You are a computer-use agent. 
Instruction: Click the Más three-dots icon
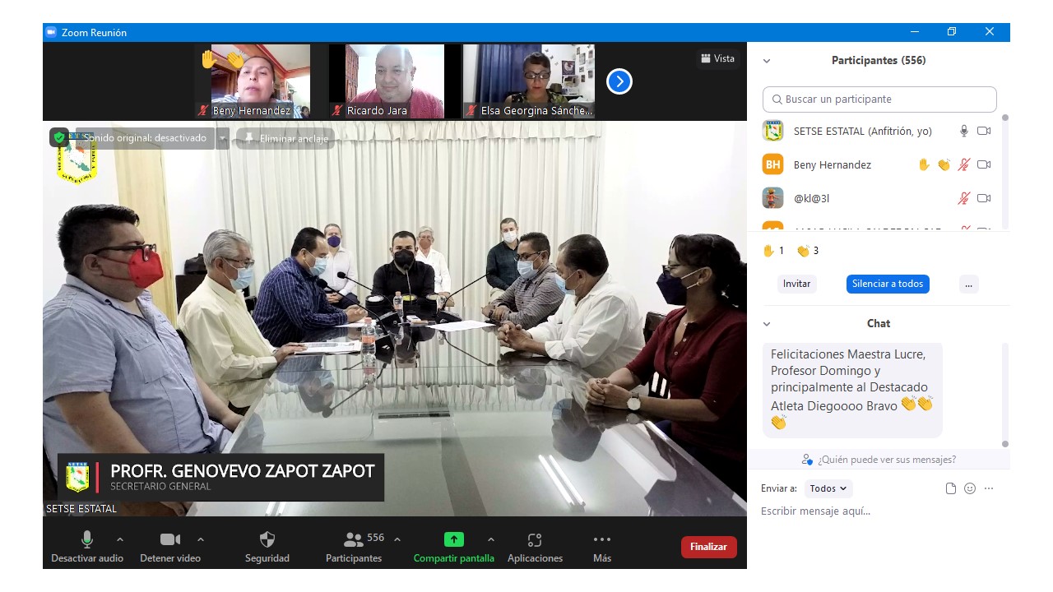point(602,540)
